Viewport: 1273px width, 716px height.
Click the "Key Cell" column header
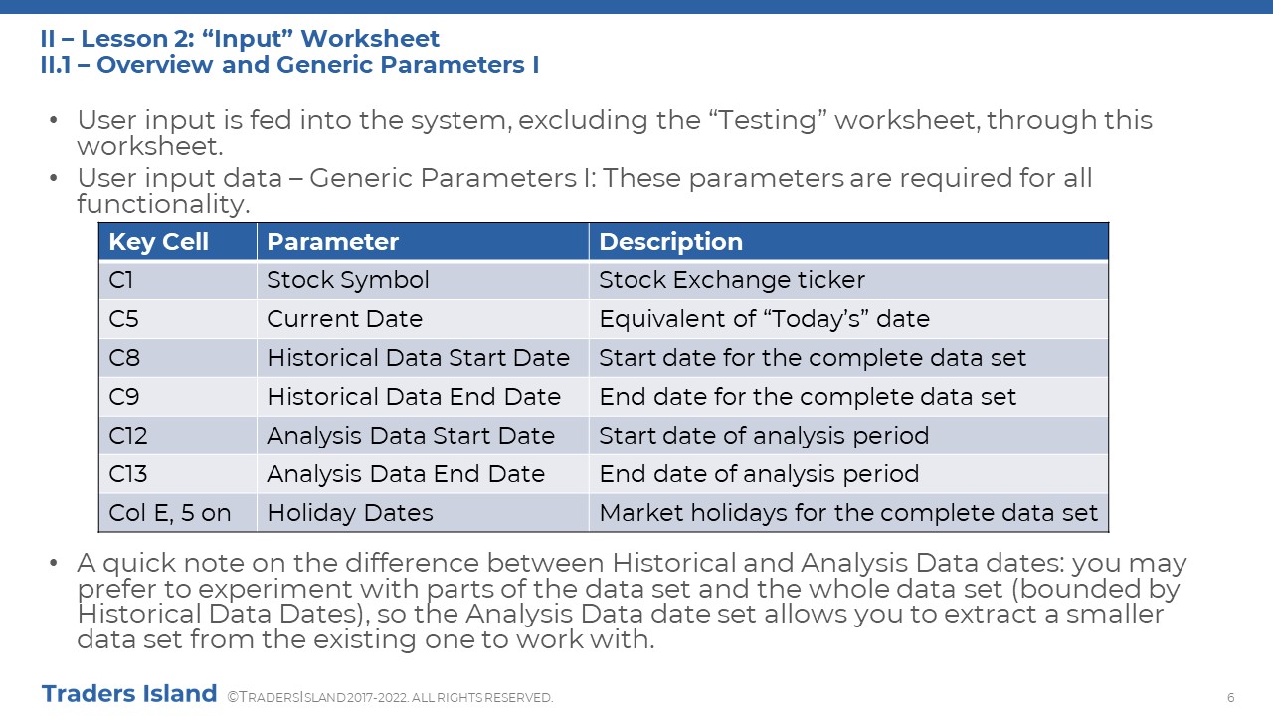(178, 242)
